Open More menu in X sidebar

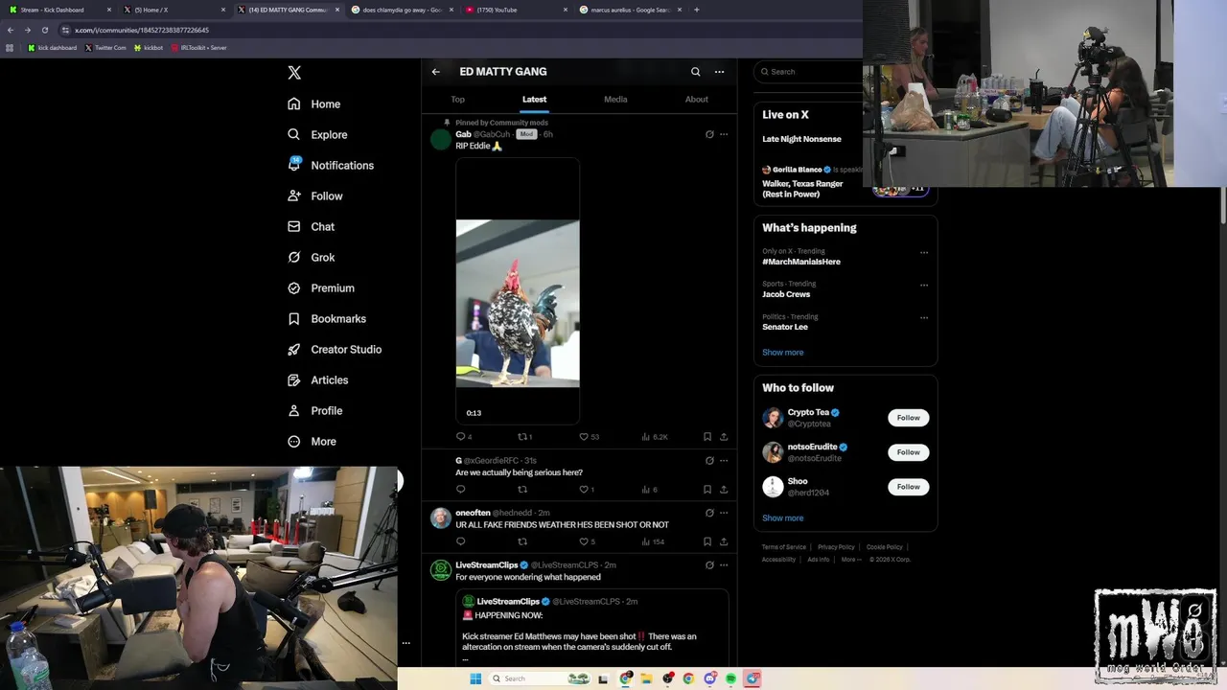point(312,441)
